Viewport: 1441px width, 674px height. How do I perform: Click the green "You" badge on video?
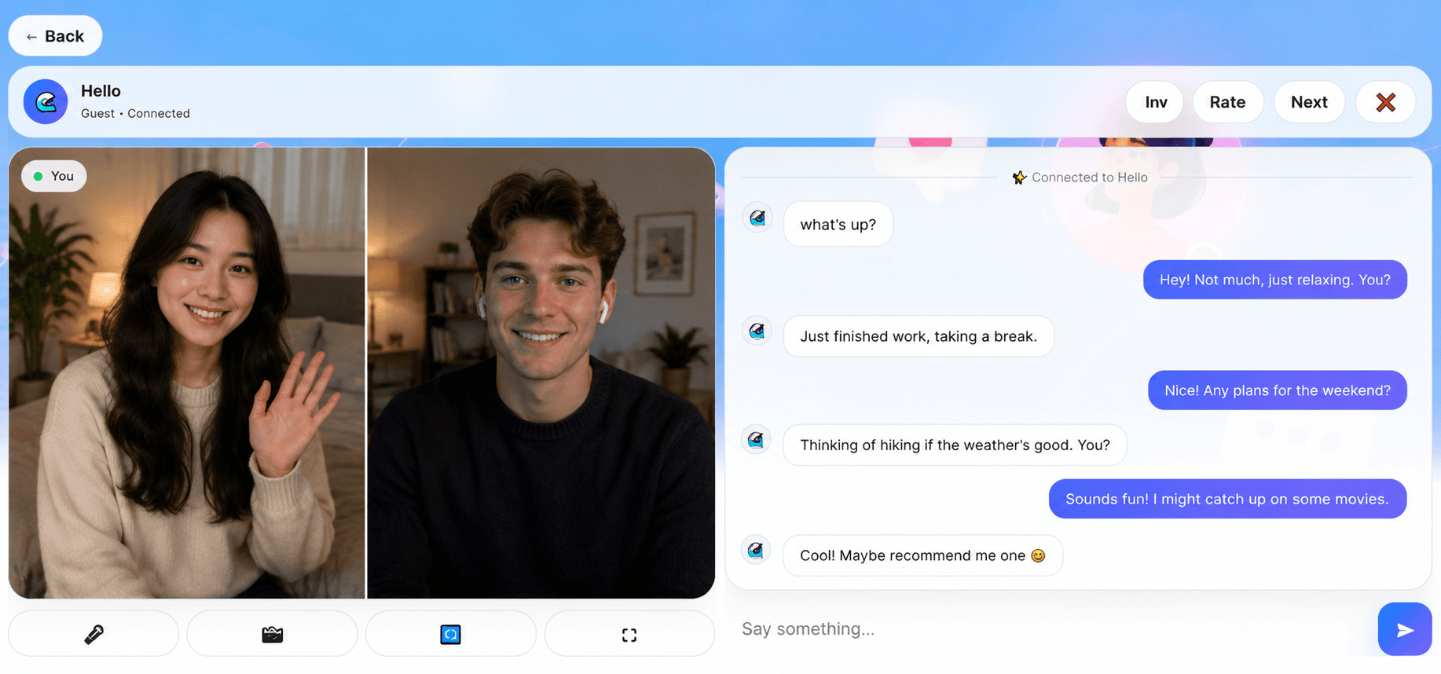pyautogui.click(x=53, y=176)
